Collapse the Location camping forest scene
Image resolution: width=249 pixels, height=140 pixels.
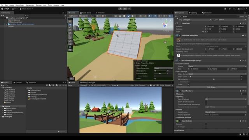click(5, 18)
